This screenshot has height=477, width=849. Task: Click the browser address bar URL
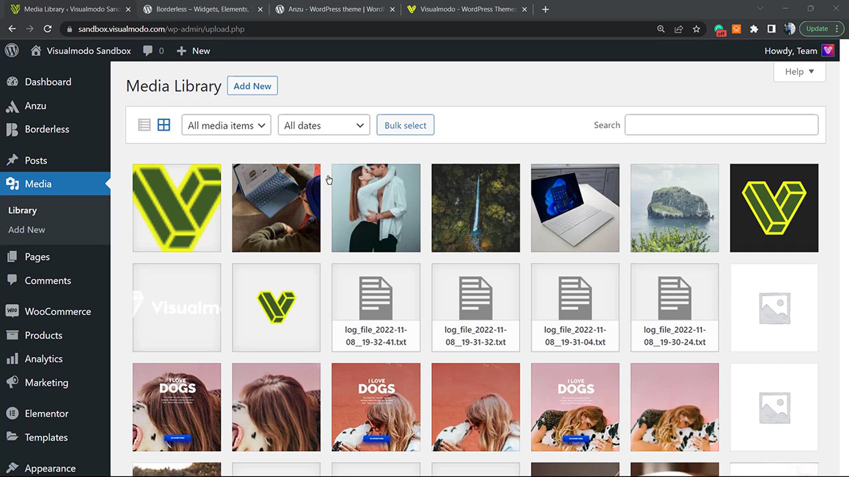pos(161,29)
